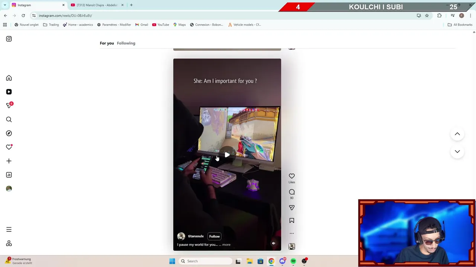Screen dimensions: 476x267
Task: Open Connexion - Bobon bookmark
Action: coord(206,25)
